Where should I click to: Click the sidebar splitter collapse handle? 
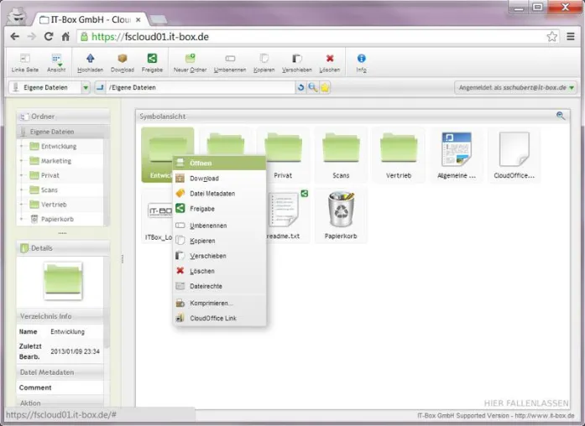123,258
